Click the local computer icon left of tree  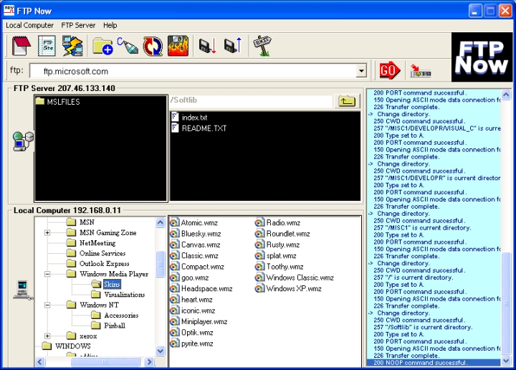click(23, 290)
